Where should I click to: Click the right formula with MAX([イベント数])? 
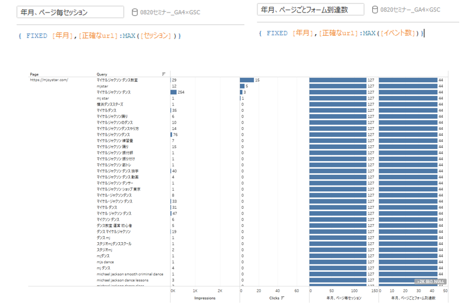click(340, 33)
